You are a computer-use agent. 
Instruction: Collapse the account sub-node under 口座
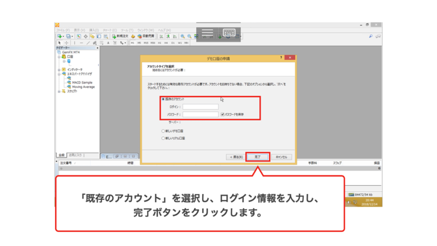pos(64,61)
